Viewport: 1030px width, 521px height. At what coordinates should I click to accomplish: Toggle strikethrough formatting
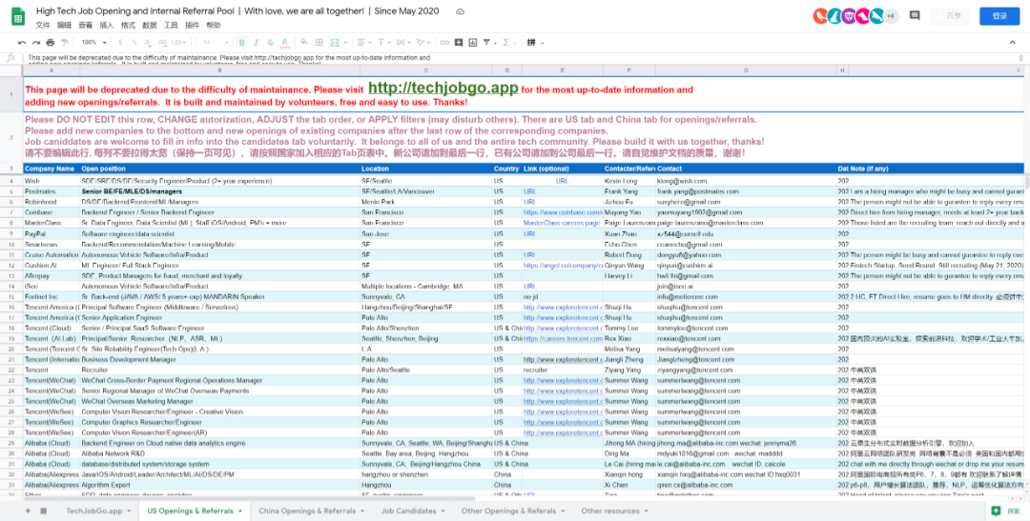(270, 43)
